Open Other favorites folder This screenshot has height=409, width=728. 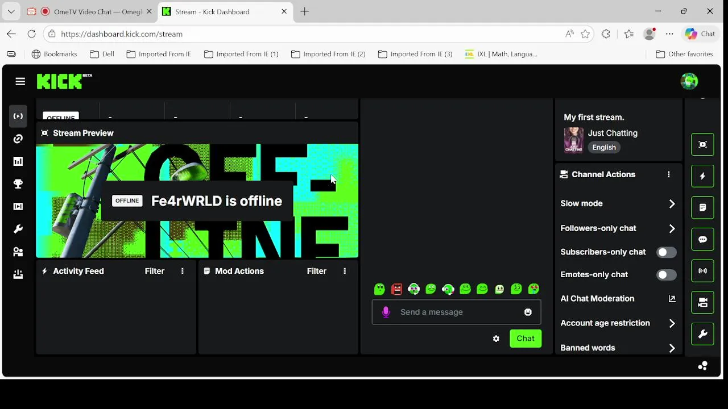(684, 54)
